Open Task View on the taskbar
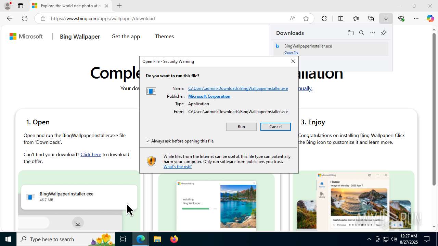The height and width of the screenshot is (246, 438). pos(123,239)
